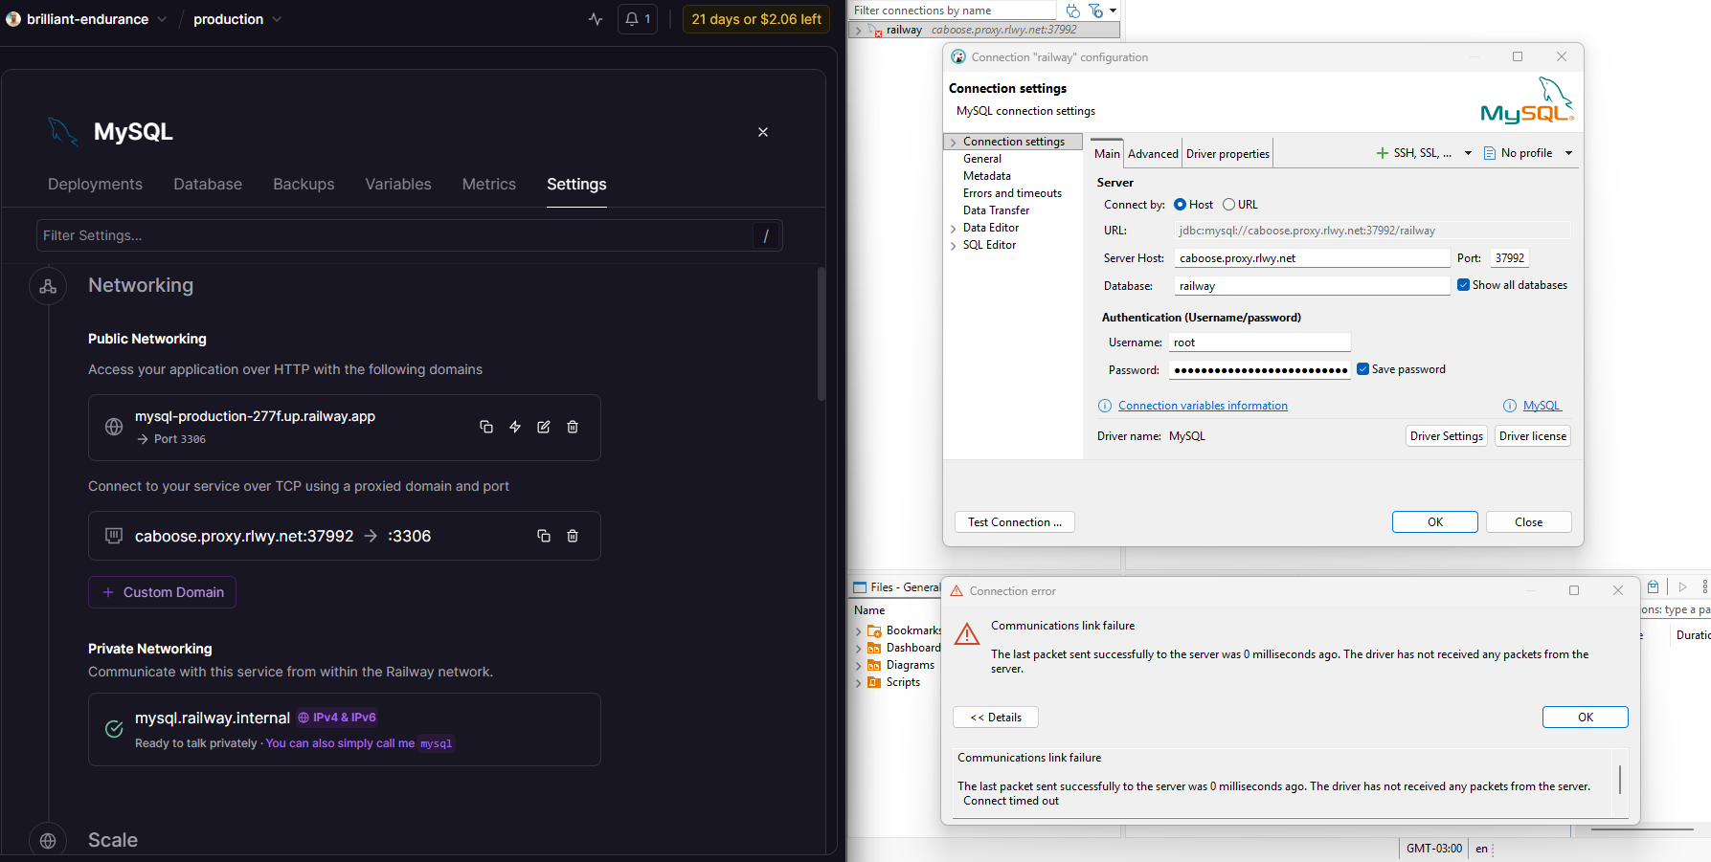Image resolution: width=1711 pixels, height=862 pixels.
Task: Open Connection variables information link
Action: coord(1203,406)
